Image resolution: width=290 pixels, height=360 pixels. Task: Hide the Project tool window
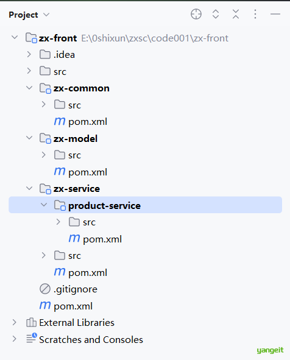(x=275, y=14)
